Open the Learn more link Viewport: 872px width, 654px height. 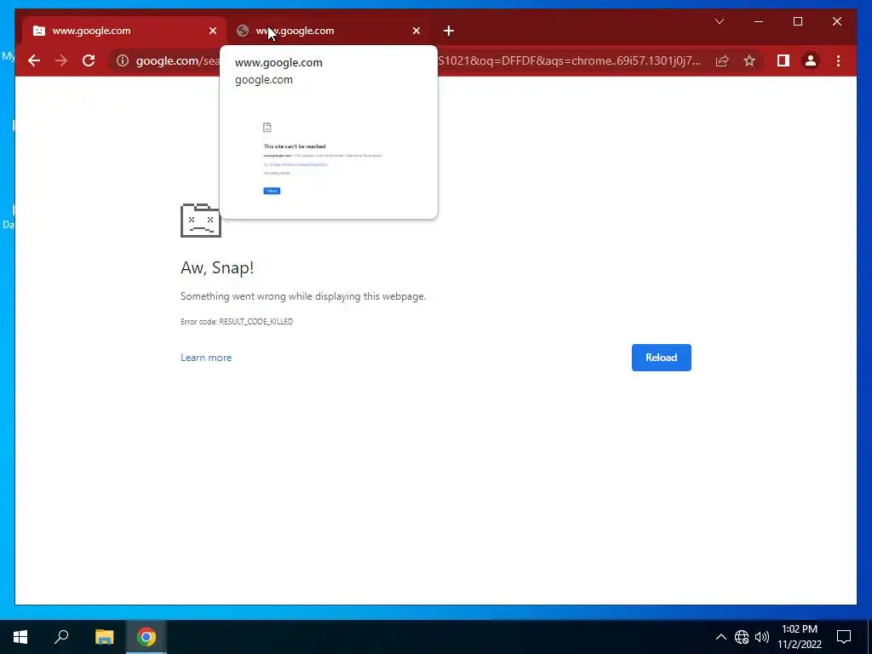pyautogui.click(x=206, y=358)
